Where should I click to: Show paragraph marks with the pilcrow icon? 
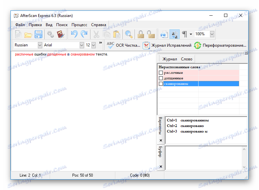[184, 34]
